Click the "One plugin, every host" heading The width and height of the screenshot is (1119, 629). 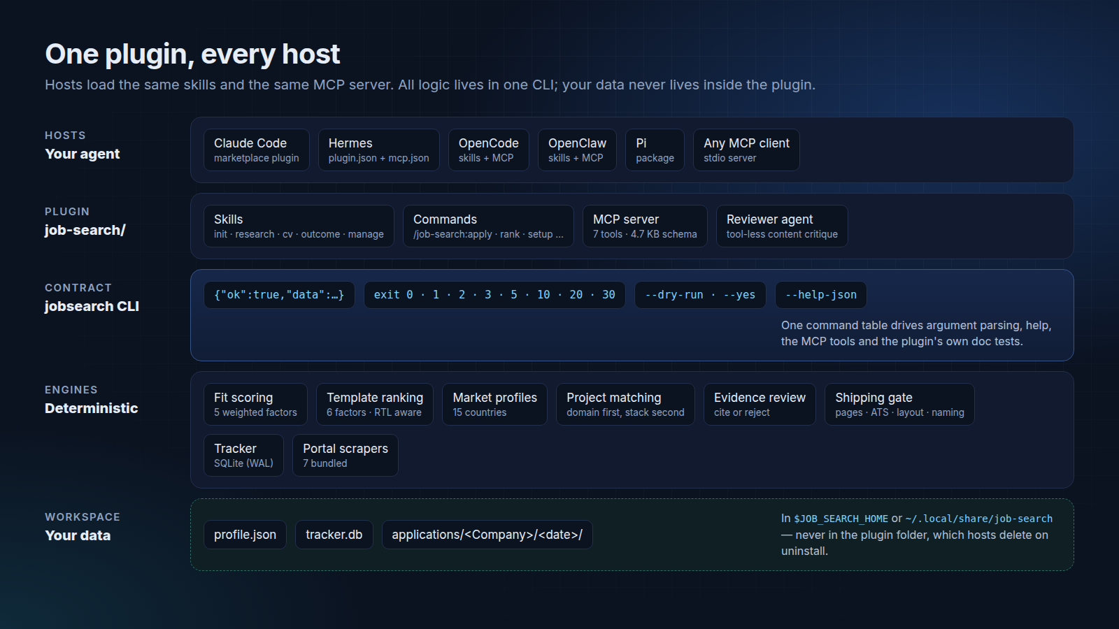click(x=192, y=54)
